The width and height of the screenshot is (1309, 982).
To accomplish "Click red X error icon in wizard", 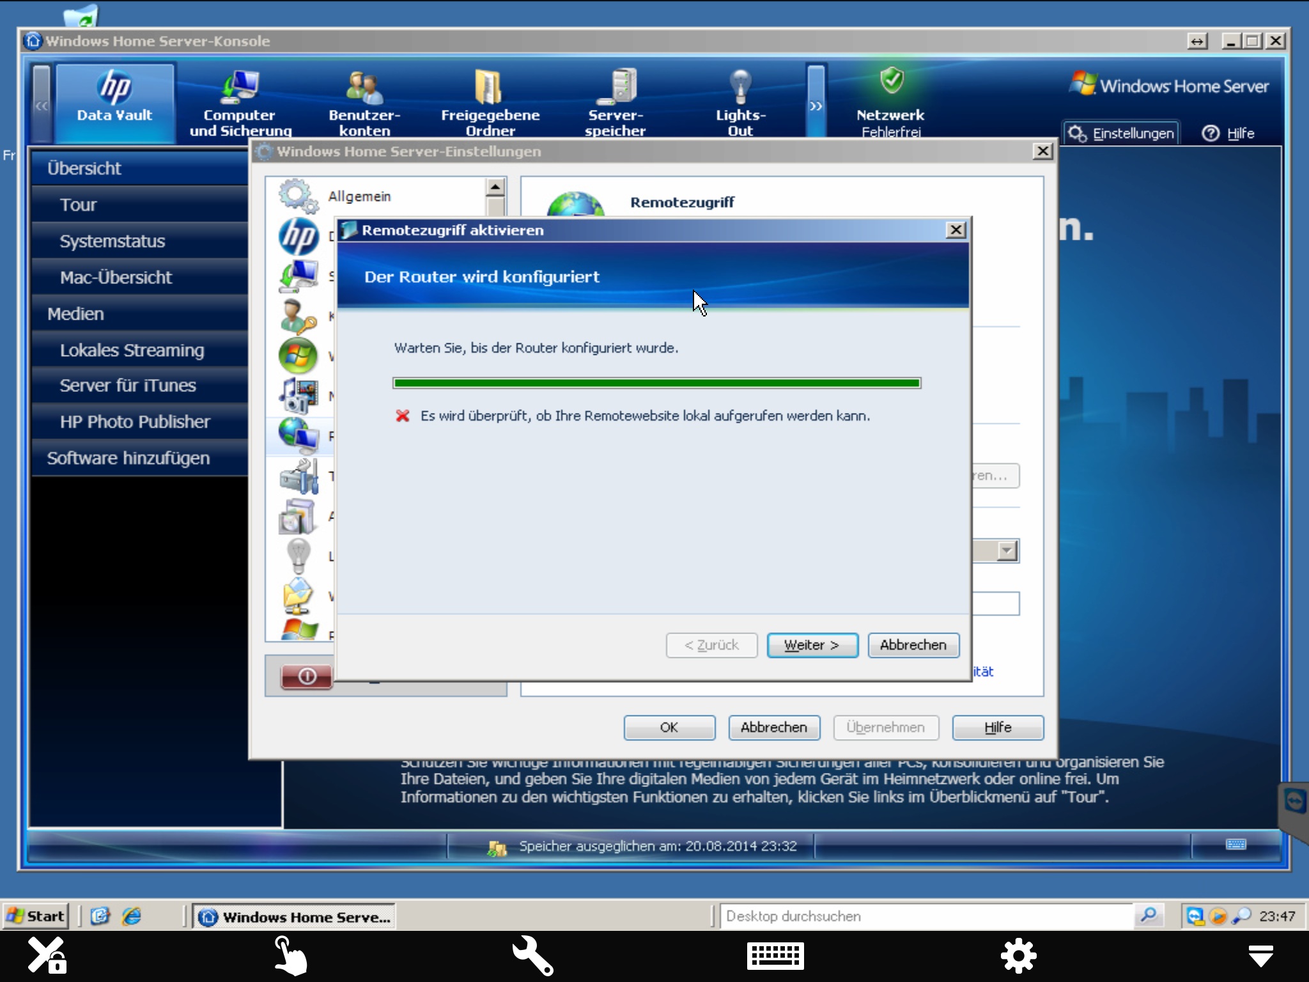I will click(x=403, y=416).
